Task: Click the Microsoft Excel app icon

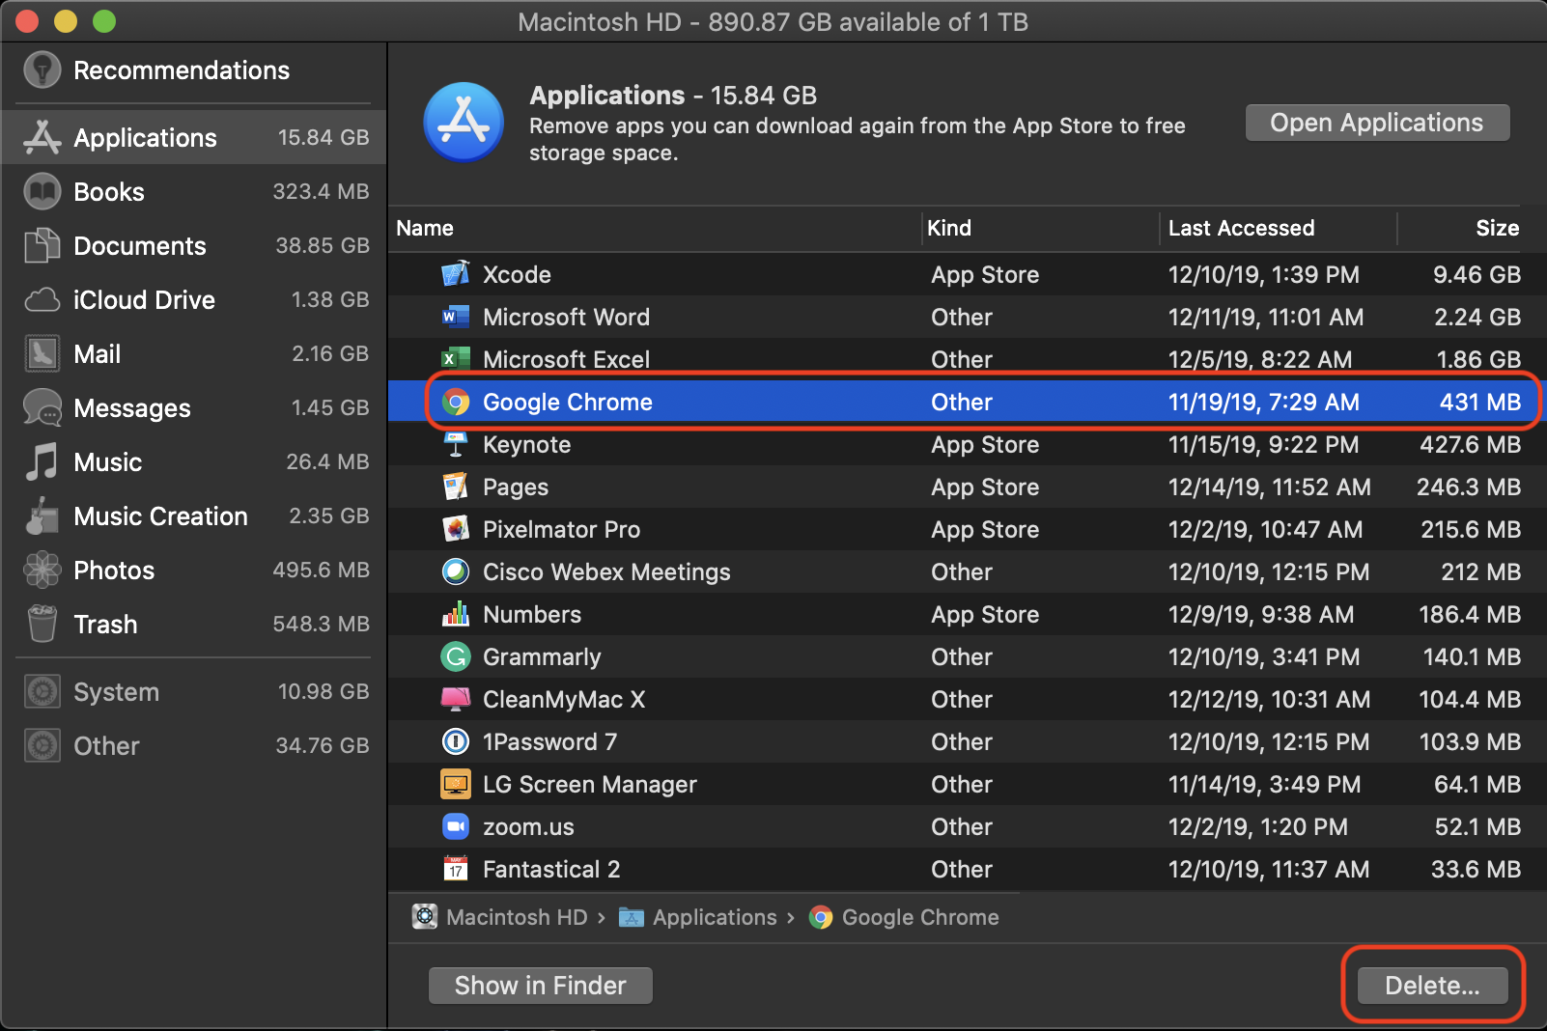Action: coord(456,359)
